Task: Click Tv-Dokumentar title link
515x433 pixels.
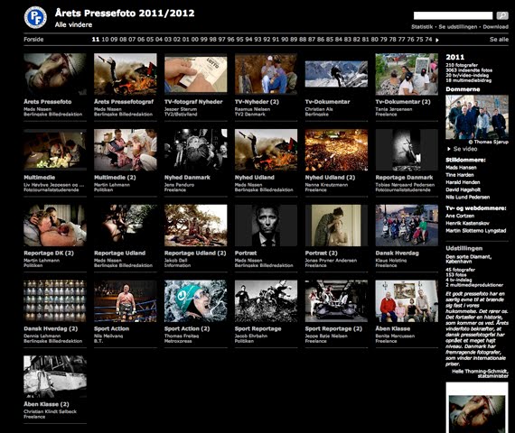Action: tap(327, 102)
